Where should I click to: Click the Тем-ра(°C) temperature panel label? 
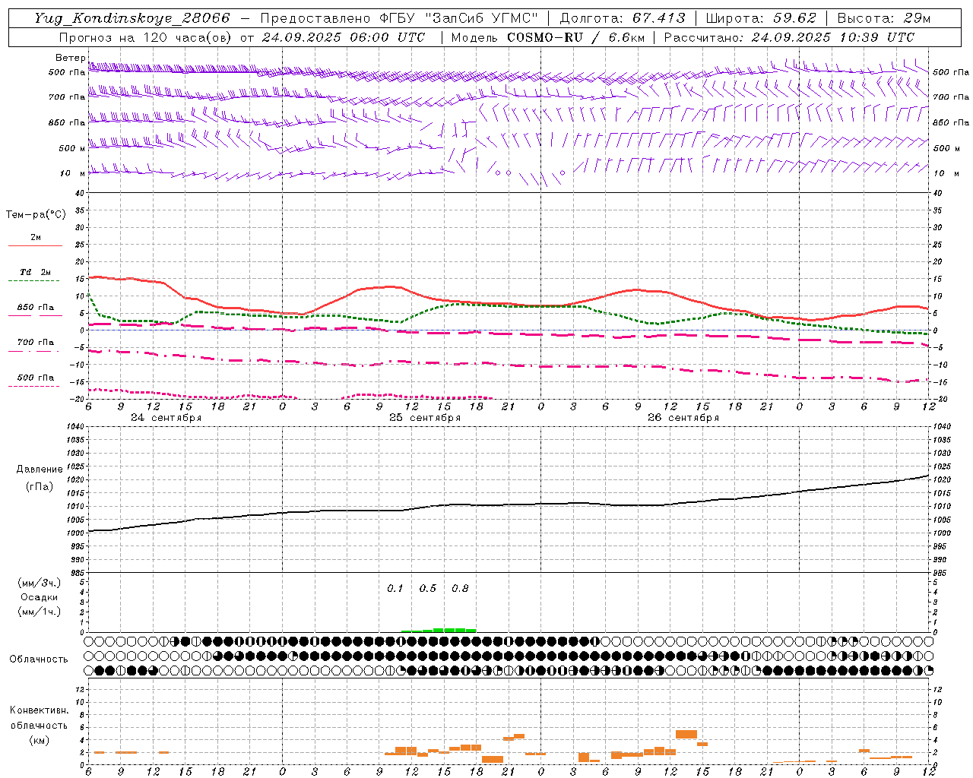[x=36, y=215]
